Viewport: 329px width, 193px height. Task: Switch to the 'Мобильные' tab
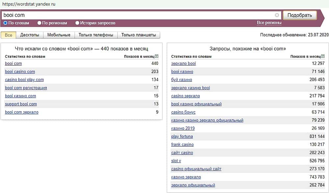click(59, 35)
